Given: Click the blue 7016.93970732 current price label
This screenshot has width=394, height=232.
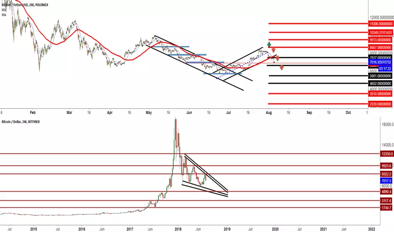Looking at the screenshot, I should [x=380, y=62].
